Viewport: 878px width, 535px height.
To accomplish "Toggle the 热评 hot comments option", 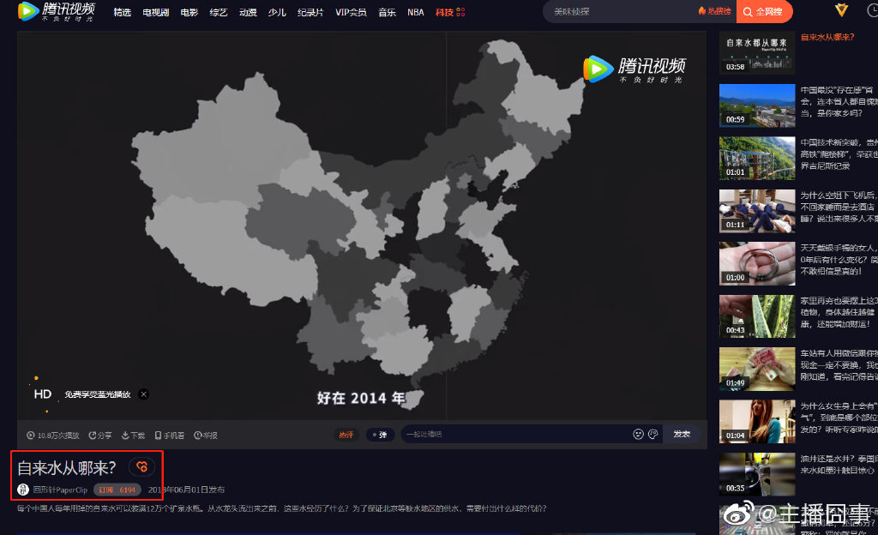I will pos(346,435).
